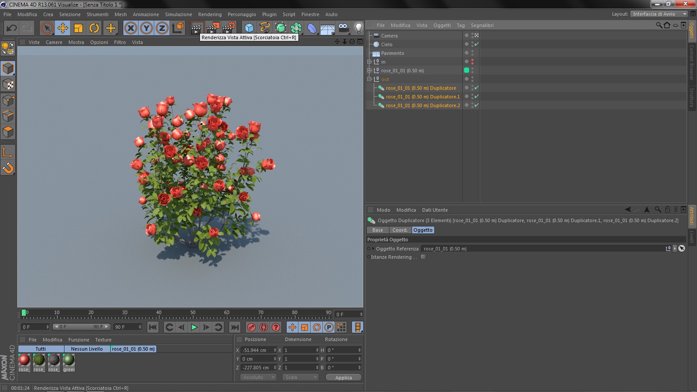
Task: Click the light bulb icon
Action: (358, 28)
